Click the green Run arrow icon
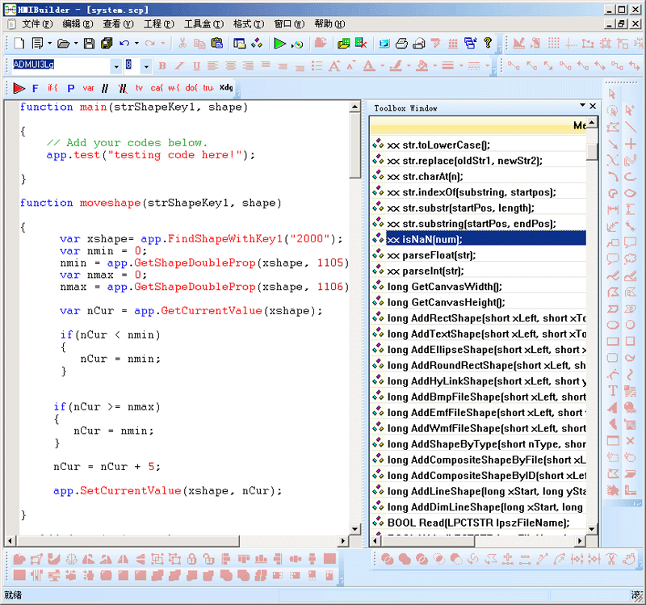The height and width of the screenshot is (605, 646). click(x=279, y=44)
